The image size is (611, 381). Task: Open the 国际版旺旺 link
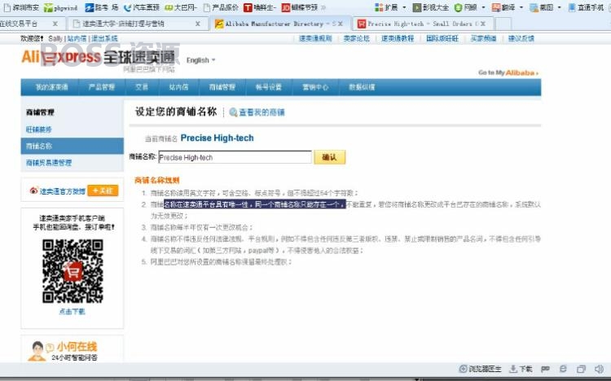442,38
